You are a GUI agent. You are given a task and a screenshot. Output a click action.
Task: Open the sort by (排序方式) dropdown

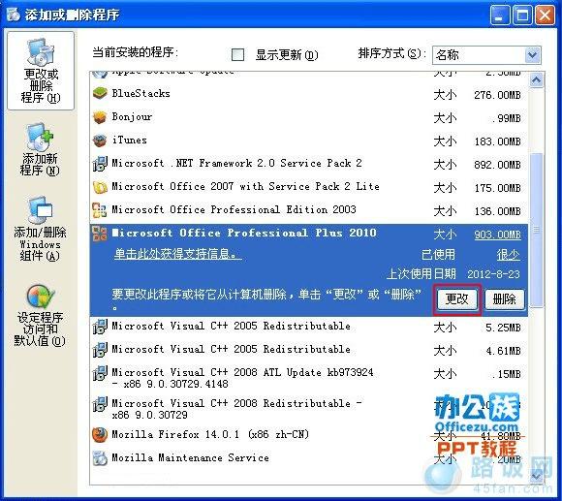click(x=532, y=55)
